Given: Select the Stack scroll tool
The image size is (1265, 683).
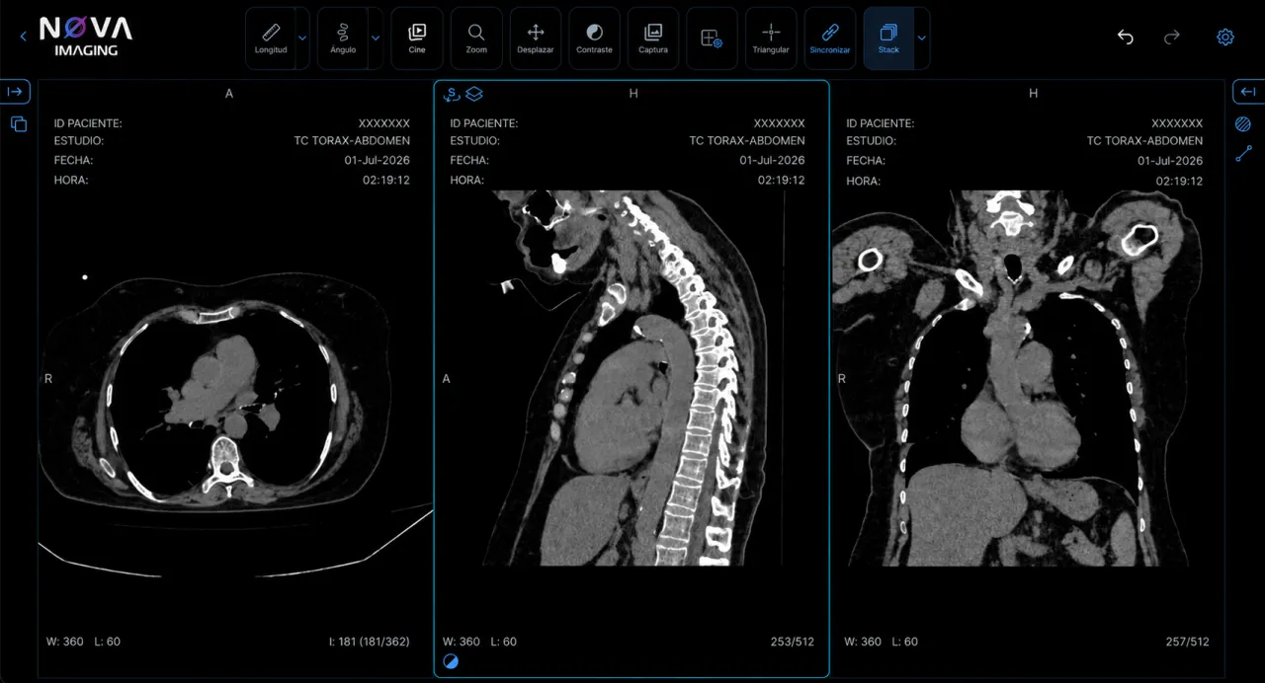Looking at the screenshot, I should coord(888,38).
